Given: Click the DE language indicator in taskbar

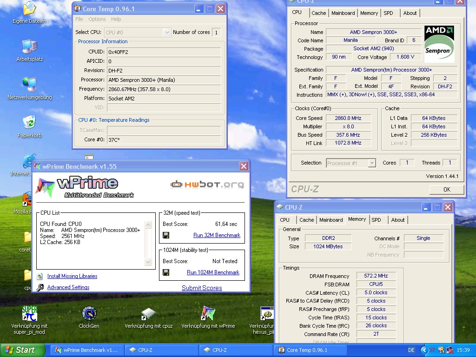Looking at the screenshot, I should point(411,350).
